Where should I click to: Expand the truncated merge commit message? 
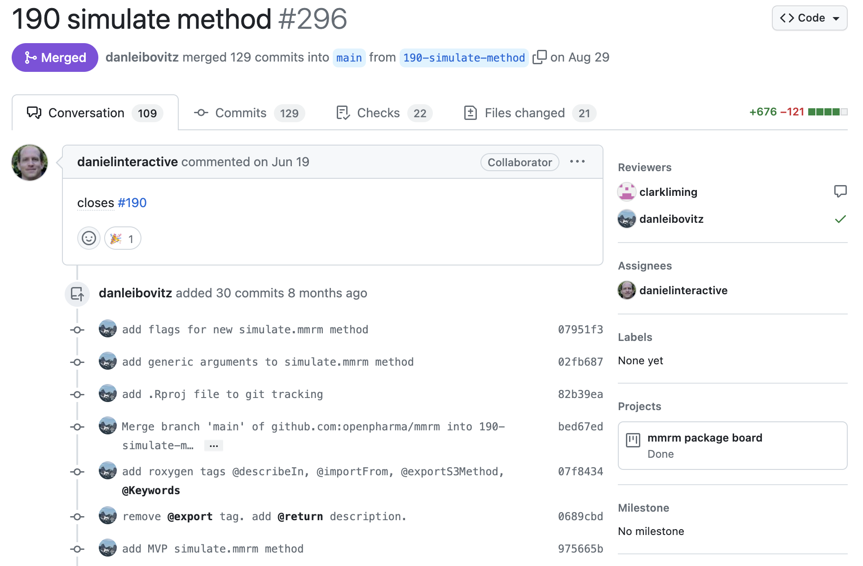pos(214,446)
